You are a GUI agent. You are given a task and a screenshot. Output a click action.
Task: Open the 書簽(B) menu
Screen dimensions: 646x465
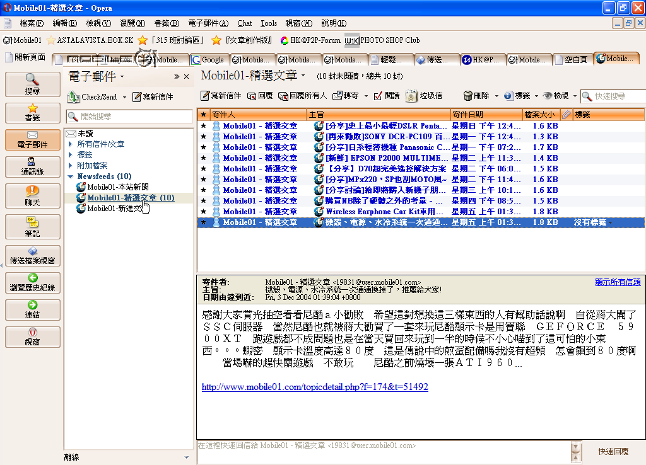coord(167,23)
